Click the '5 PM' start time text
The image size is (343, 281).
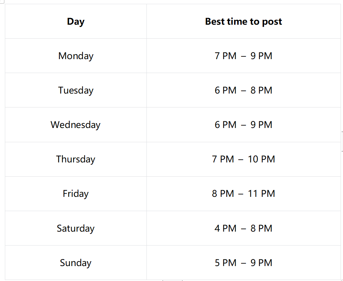(225, 263)
